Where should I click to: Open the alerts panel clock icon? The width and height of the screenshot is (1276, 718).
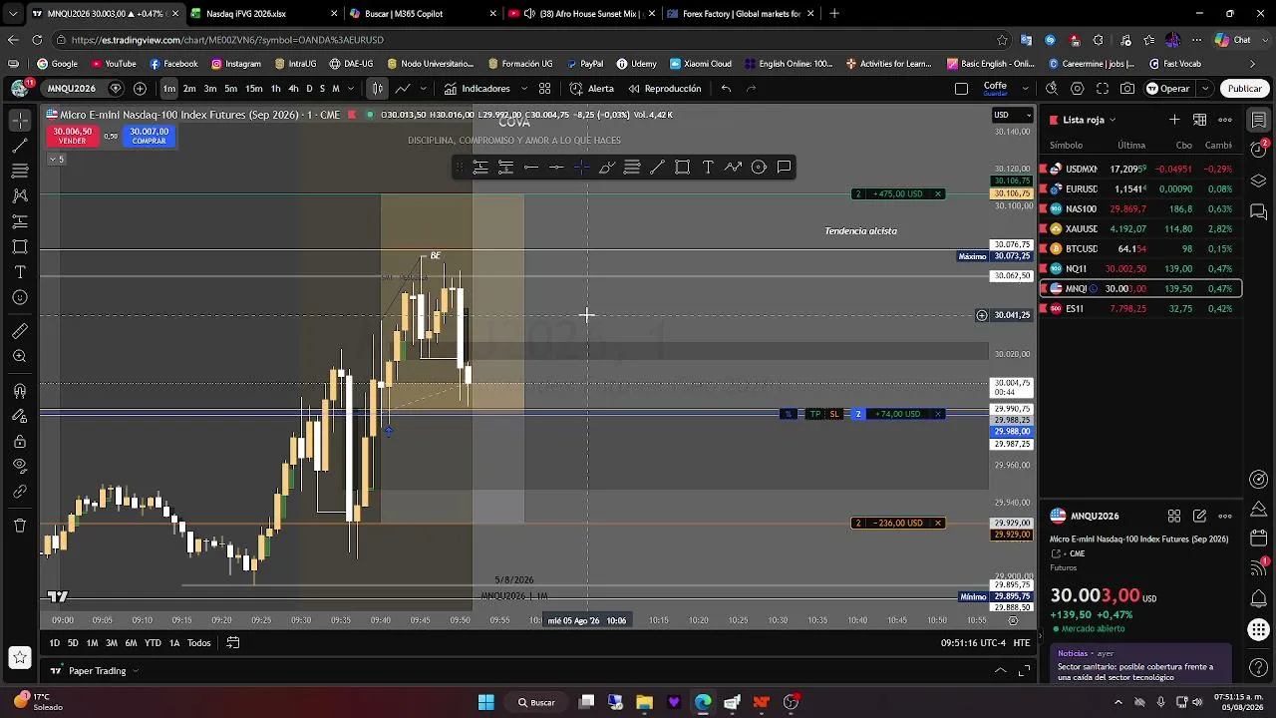point(1259,150)
